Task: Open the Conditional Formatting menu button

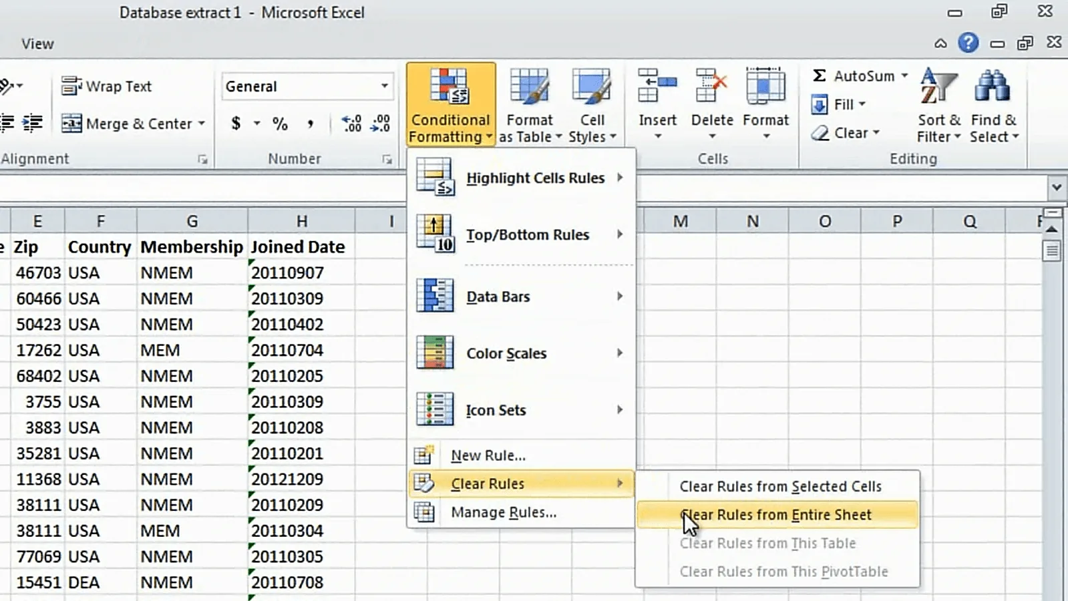Action: coord(451,105)
